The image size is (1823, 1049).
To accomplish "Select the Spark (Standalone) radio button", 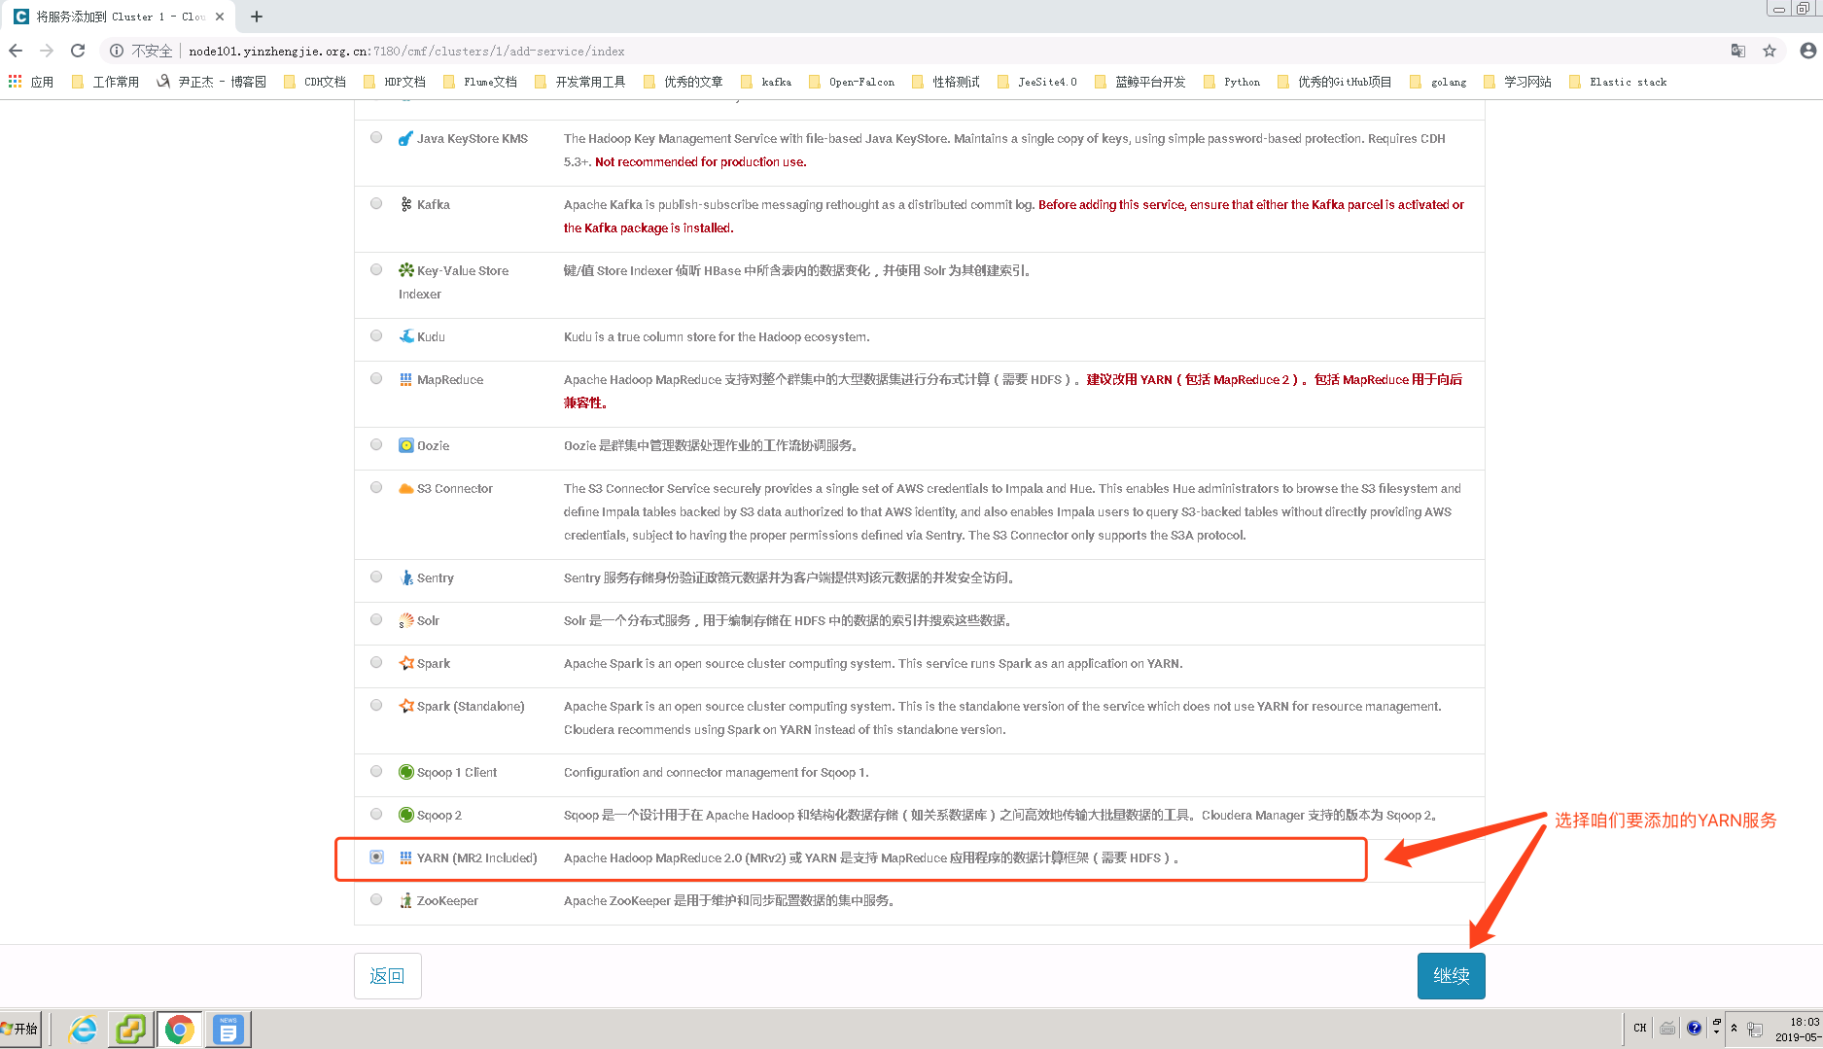I will [376, 706].
